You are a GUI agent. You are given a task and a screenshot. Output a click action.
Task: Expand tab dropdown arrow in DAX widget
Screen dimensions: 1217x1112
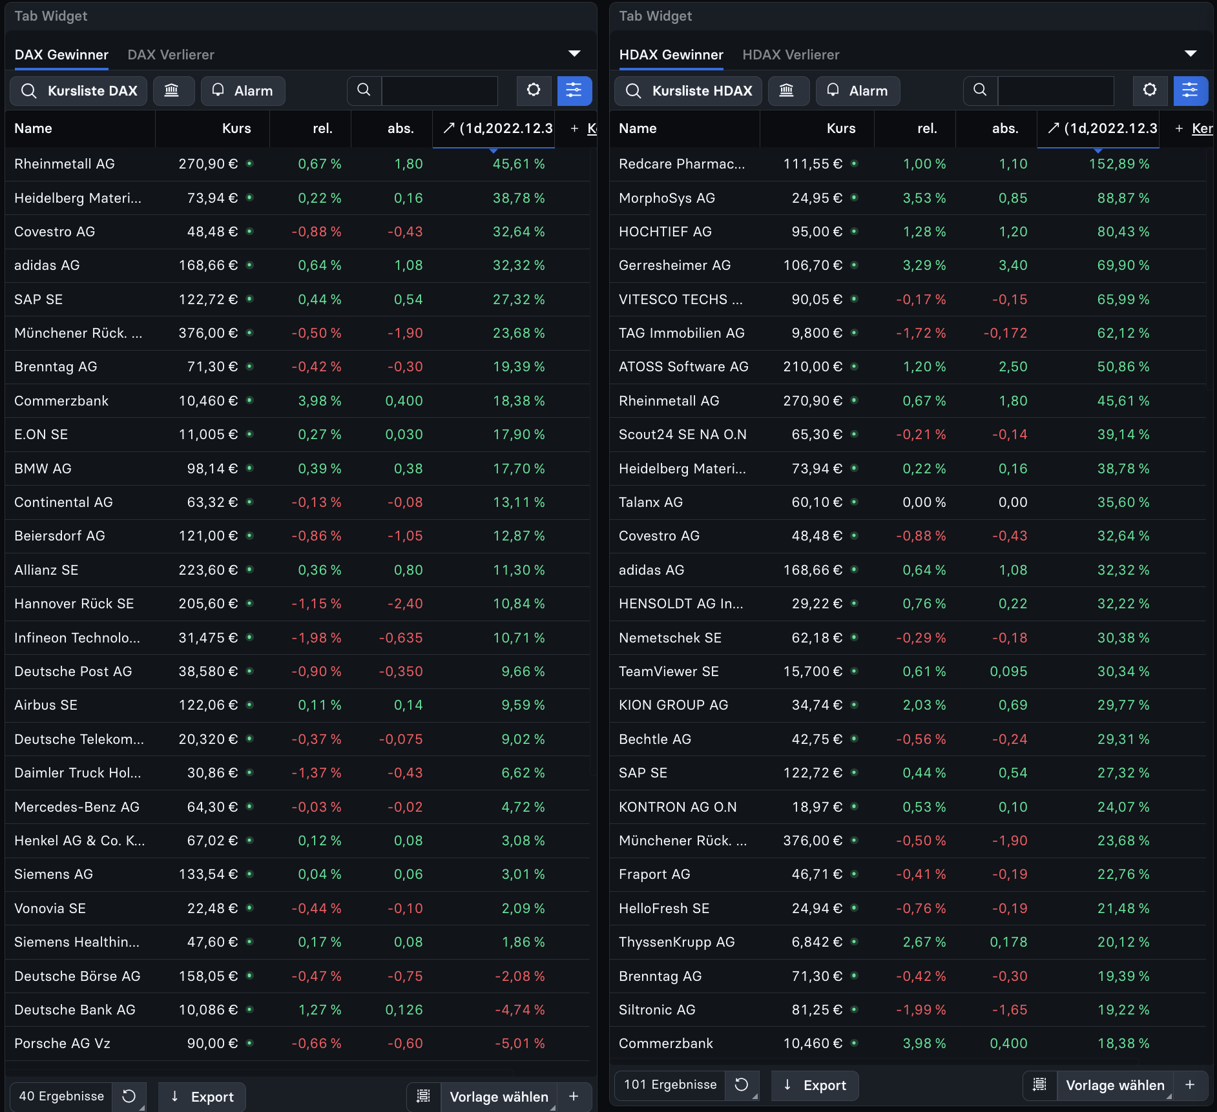point(574,54)
